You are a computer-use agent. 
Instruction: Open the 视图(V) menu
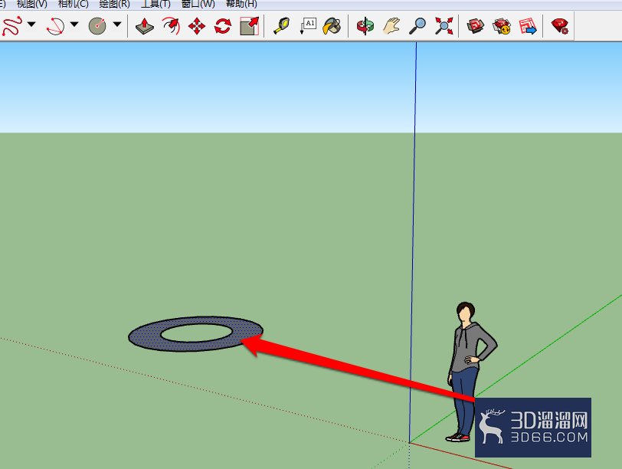pos(31,4)
